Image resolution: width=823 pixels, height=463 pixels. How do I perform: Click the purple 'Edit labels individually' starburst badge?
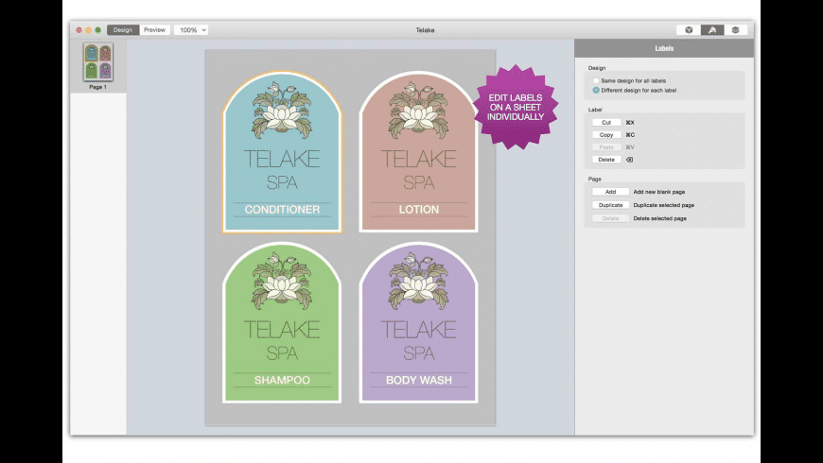click(x=516, y=107)
